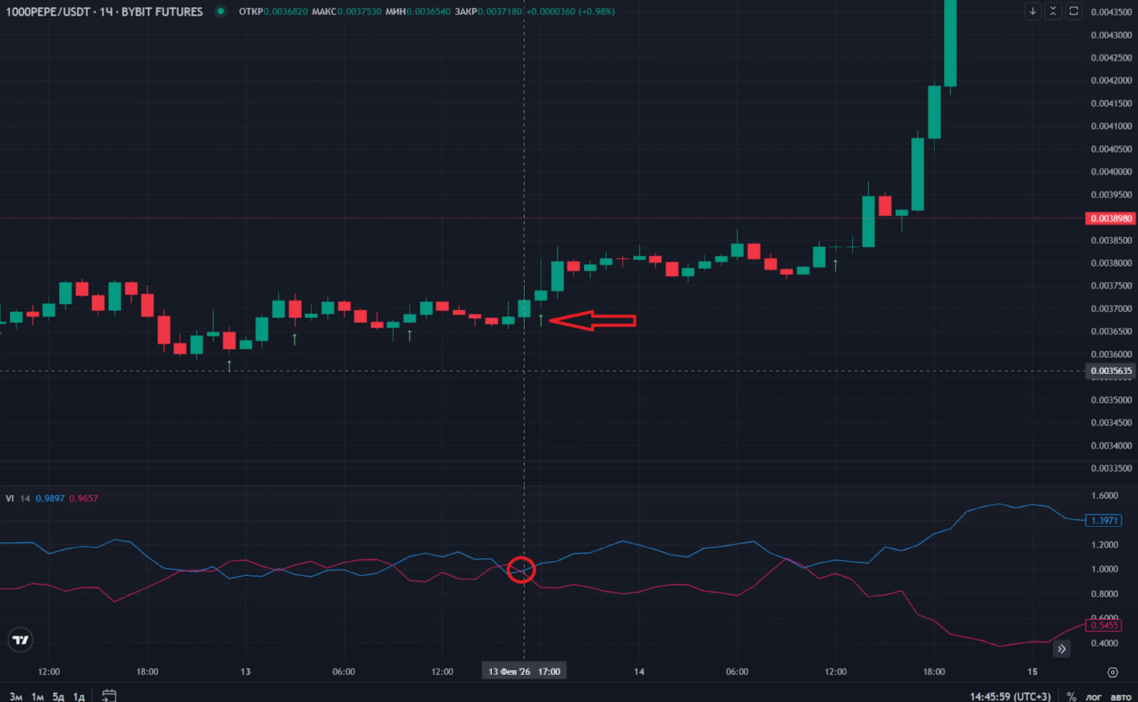1138x702 pixels.
Task: Toggle percent scale mode
Action: click(1071, 696)
